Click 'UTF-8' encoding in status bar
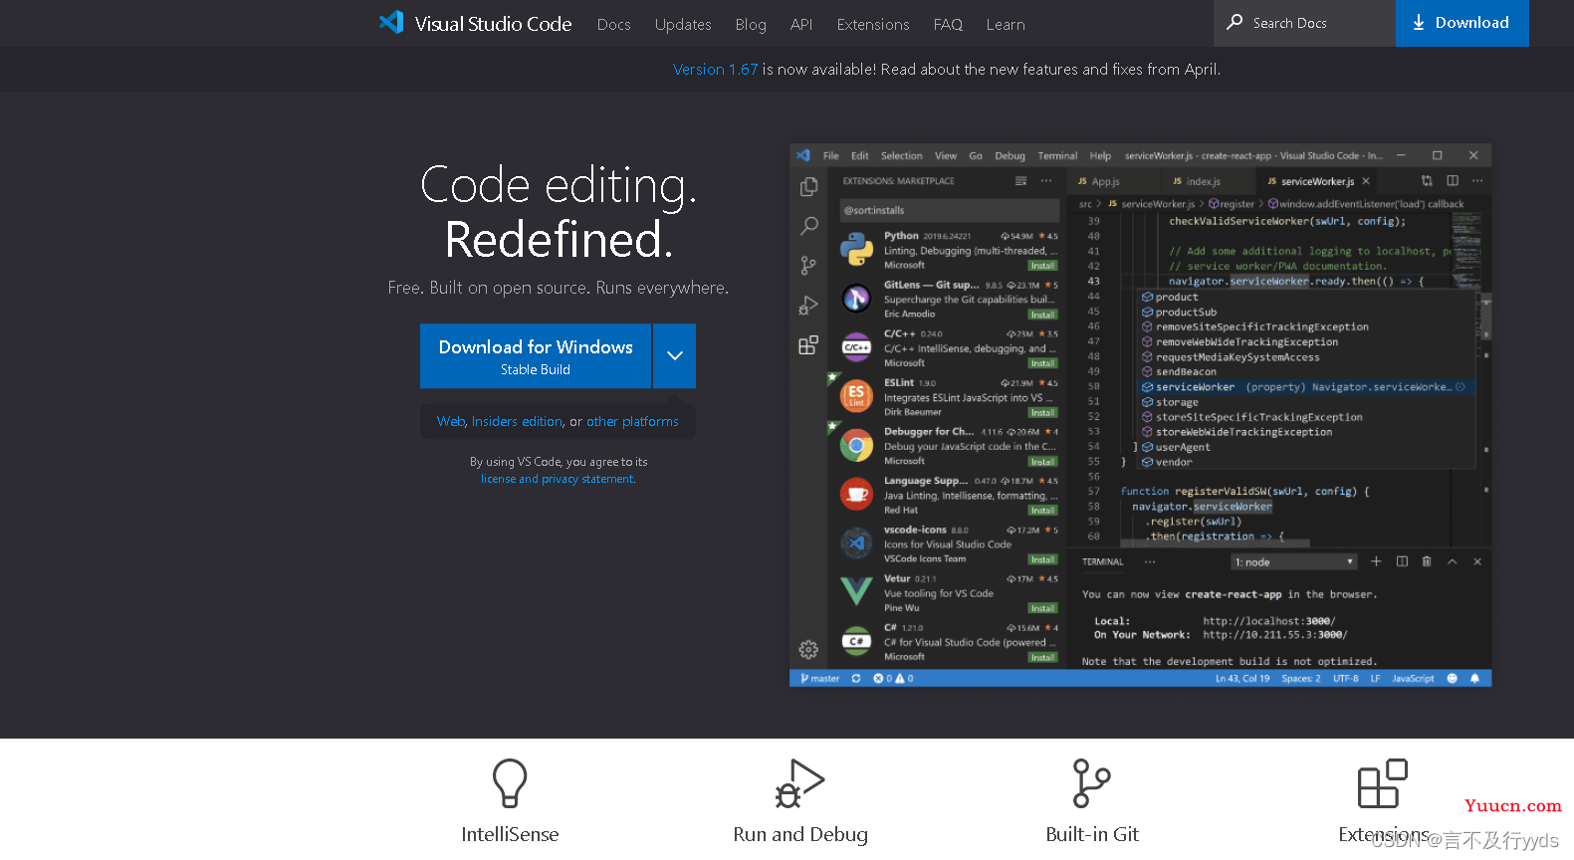 coord(1346,678)
